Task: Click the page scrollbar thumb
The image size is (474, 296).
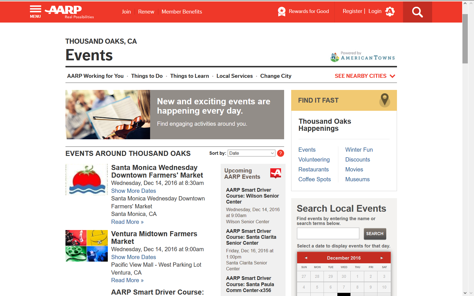Action: coord(465,39)
